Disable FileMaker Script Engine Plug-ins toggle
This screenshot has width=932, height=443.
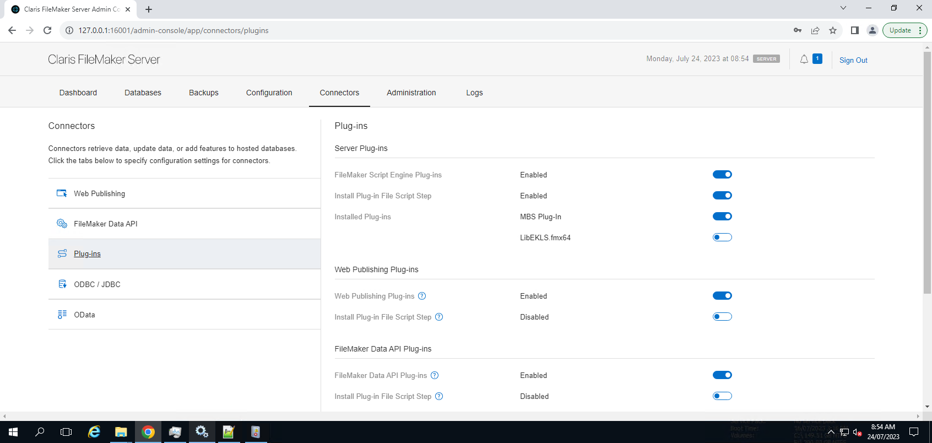tap(722, 175)
